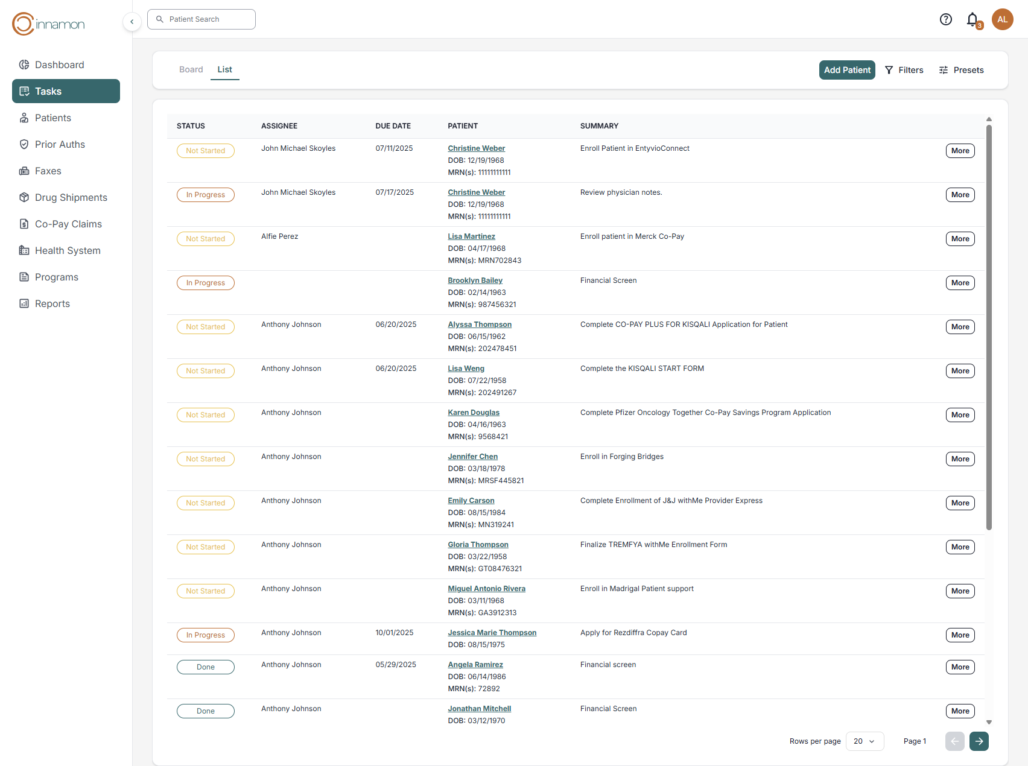Open the Not Started status for Lisa Martinez
This screenshot has height=766, width=1028.
click(x=205, y=239)
